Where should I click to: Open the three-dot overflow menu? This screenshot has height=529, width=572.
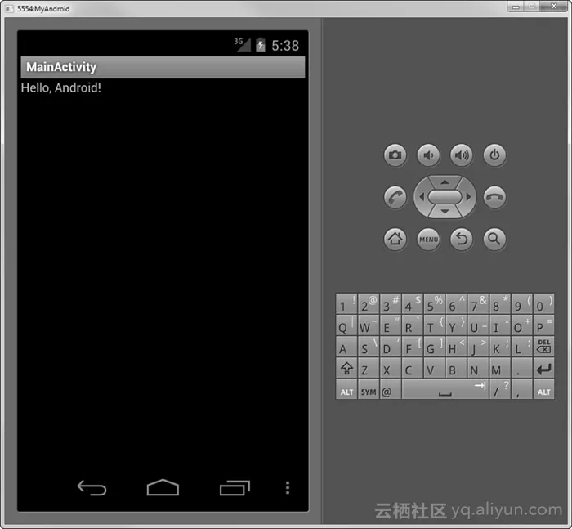[x=288, y=488]
